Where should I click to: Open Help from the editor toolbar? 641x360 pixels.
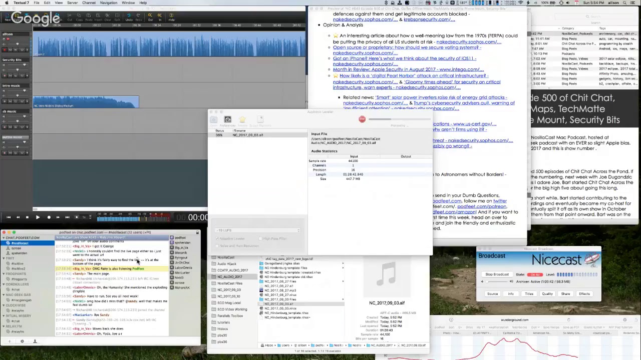pyautogui.click(x=171, y=16)
